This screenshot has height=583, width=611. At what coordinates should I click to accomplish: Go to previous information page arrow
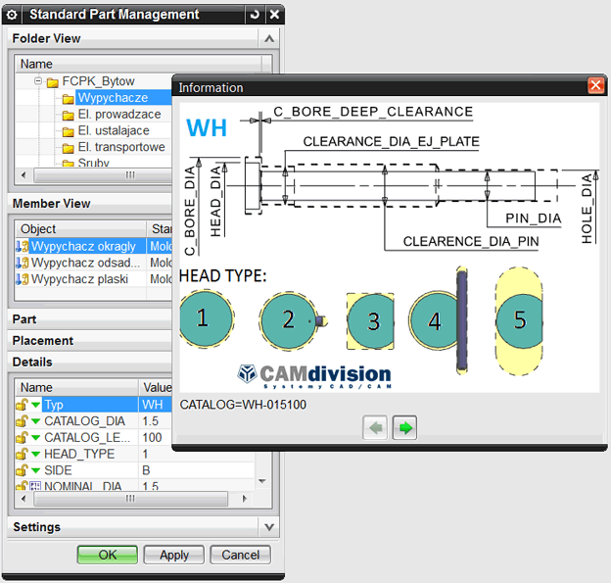point(375,428)
